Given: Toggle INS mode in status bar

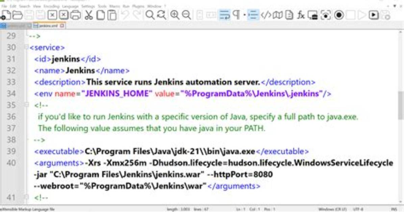Looking at the screenshot, I should coord(394,209).
